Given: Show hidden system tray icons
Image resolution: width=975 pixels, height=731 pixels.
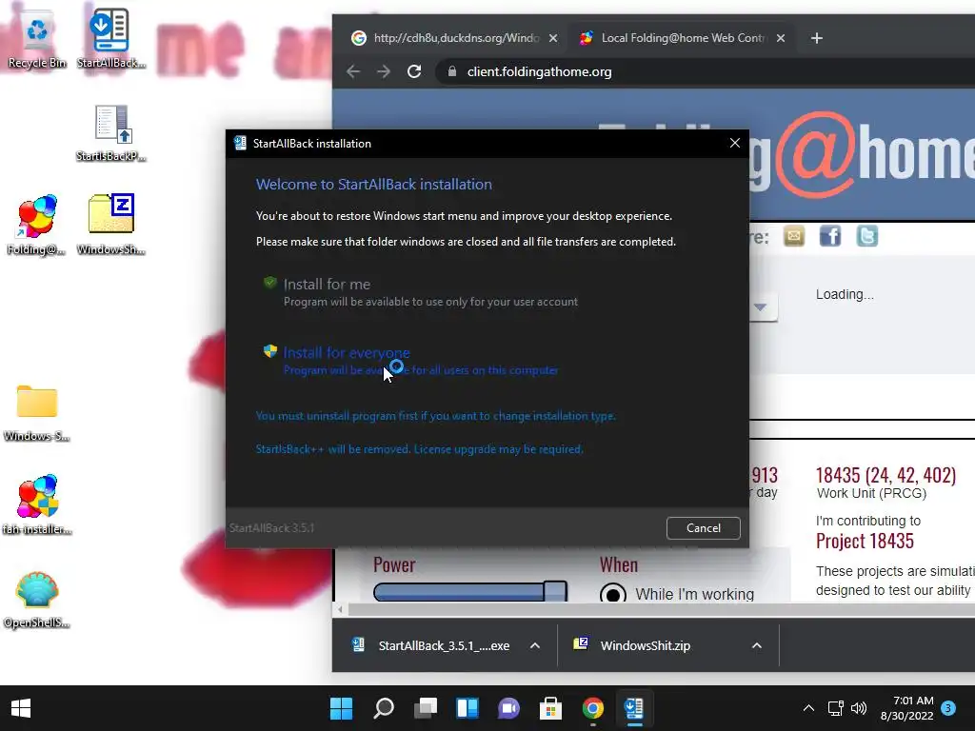Looking at the screenshot, I should 808,708.
